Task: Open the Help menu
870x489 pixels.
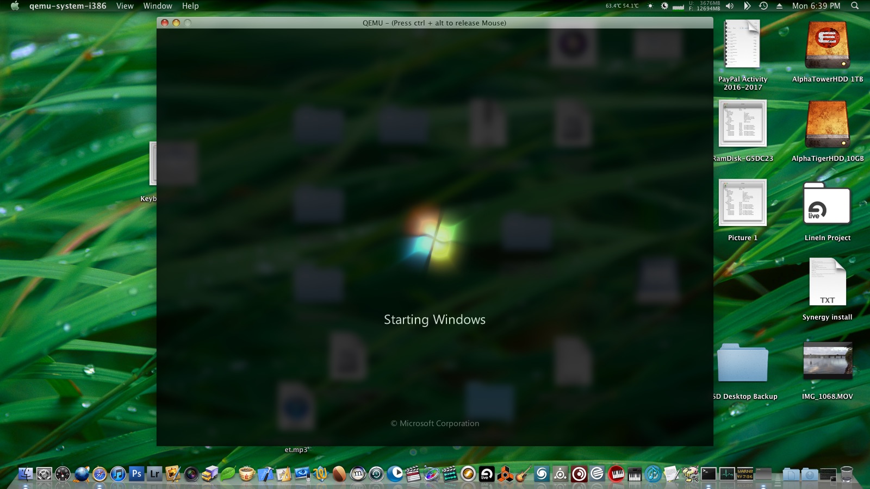Action: click(x=190, y=6)
